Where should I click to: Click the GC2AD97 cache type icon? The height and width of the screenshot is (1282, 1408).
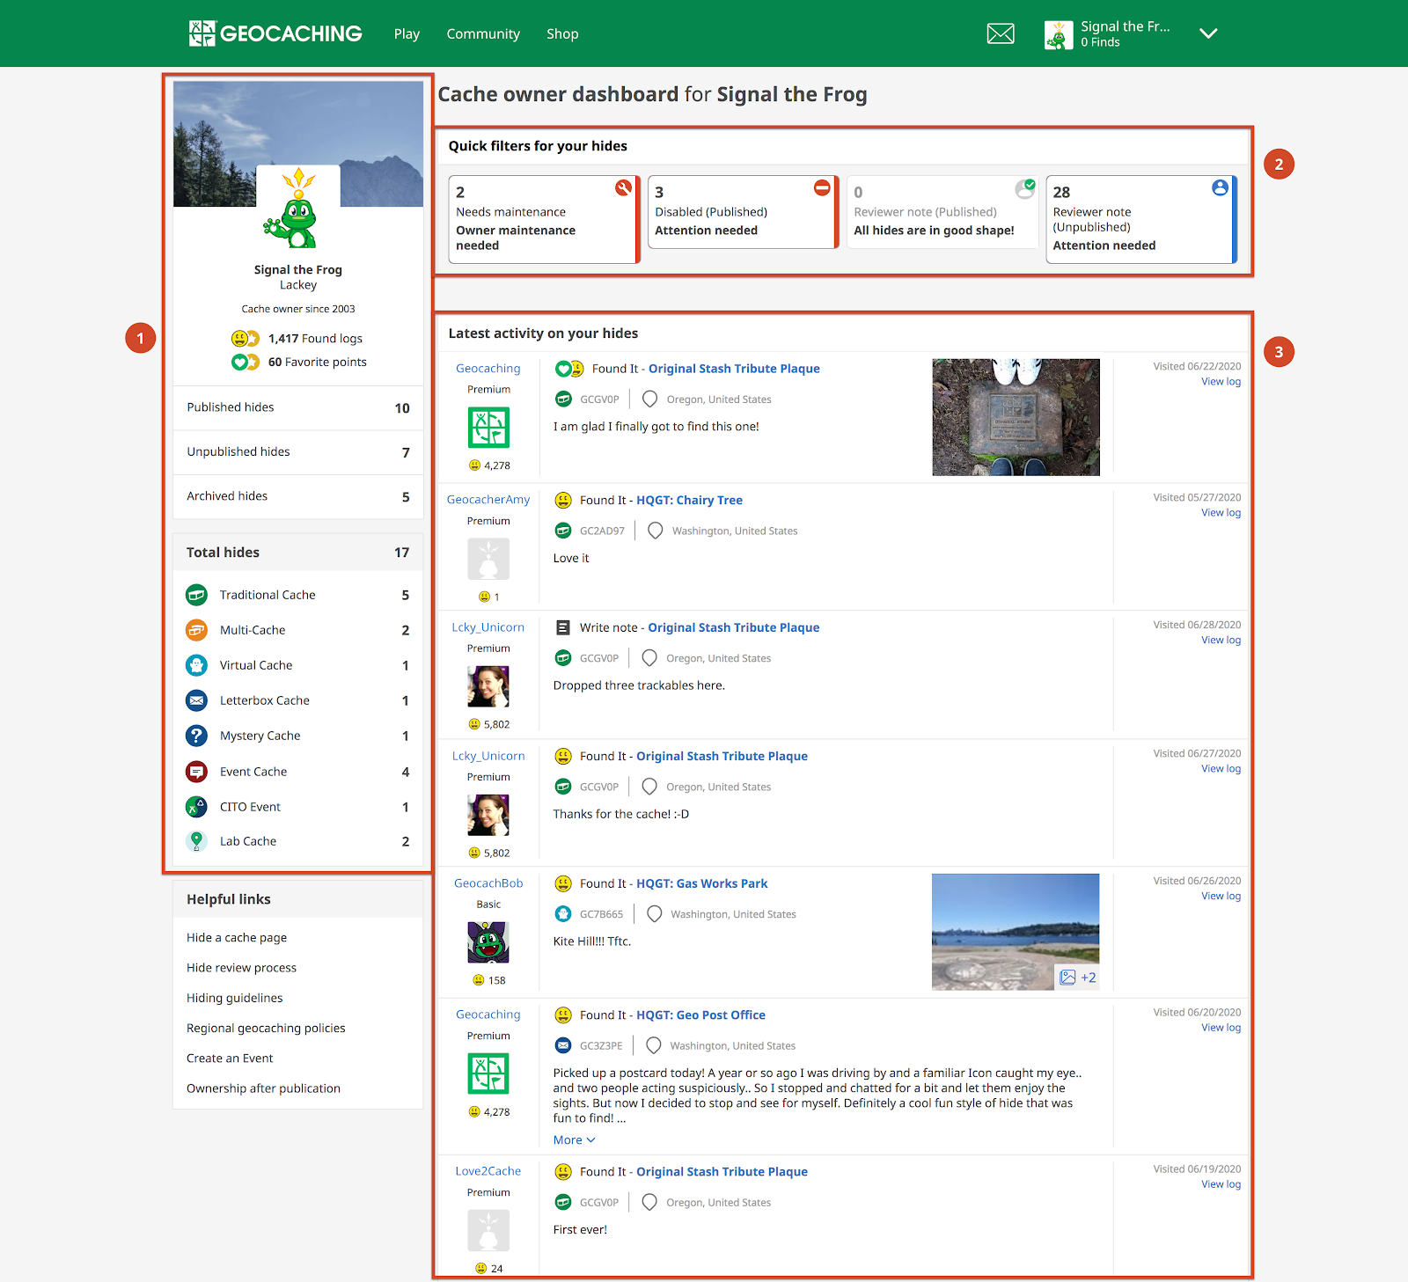click(563, 531)
